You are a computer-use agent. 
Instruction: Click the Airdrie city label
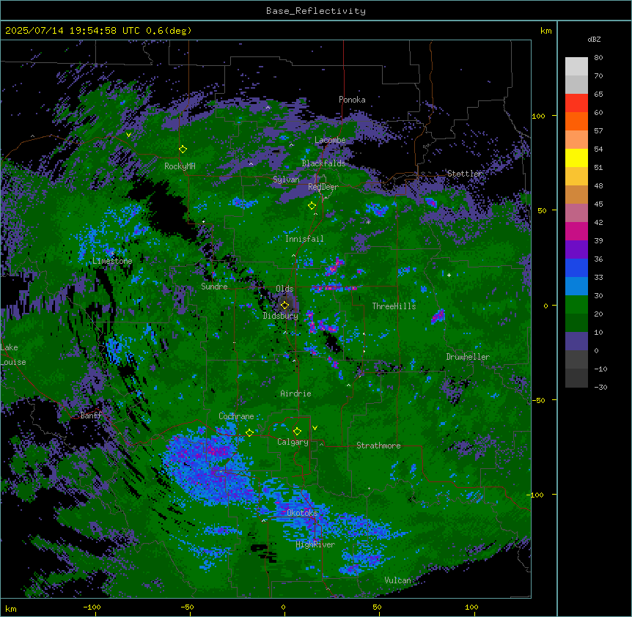point(295,394)
